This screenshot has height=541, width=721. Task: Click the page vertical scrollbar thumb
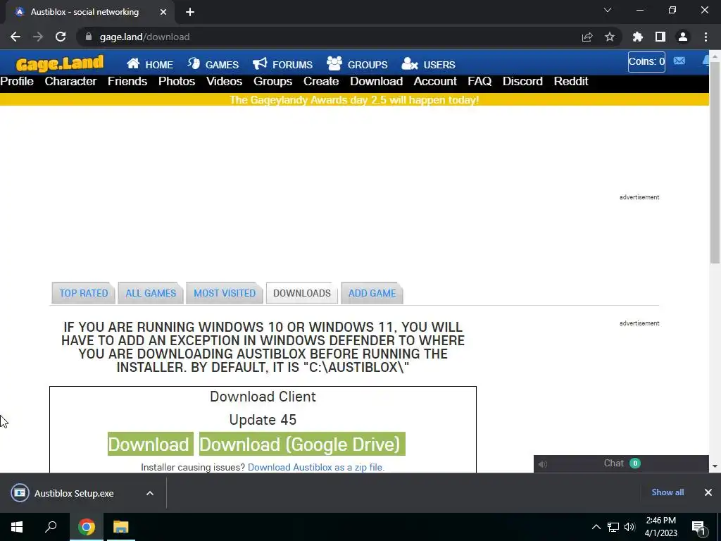pyautogui.click(x=715, y=162)
